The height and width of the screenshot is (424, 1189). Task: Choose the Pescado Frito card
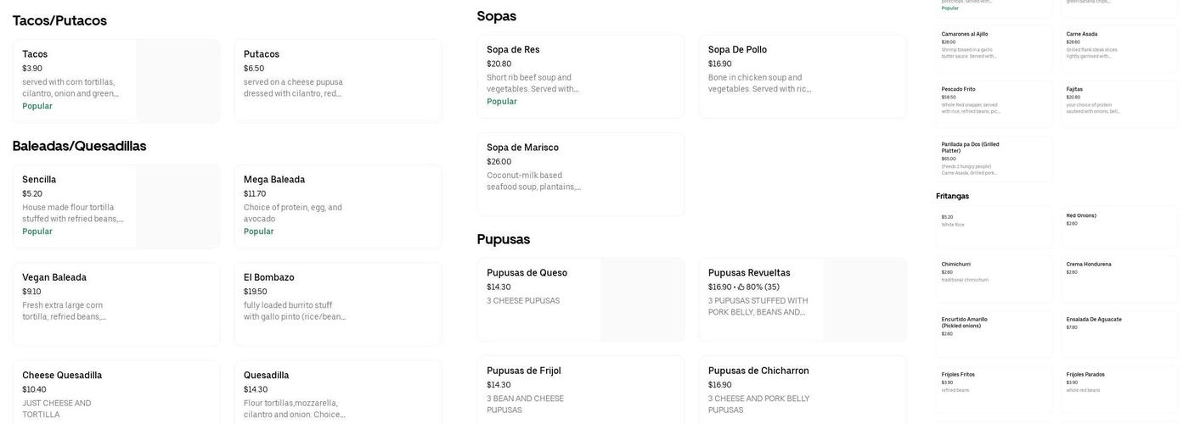click(x=995, y=100)
